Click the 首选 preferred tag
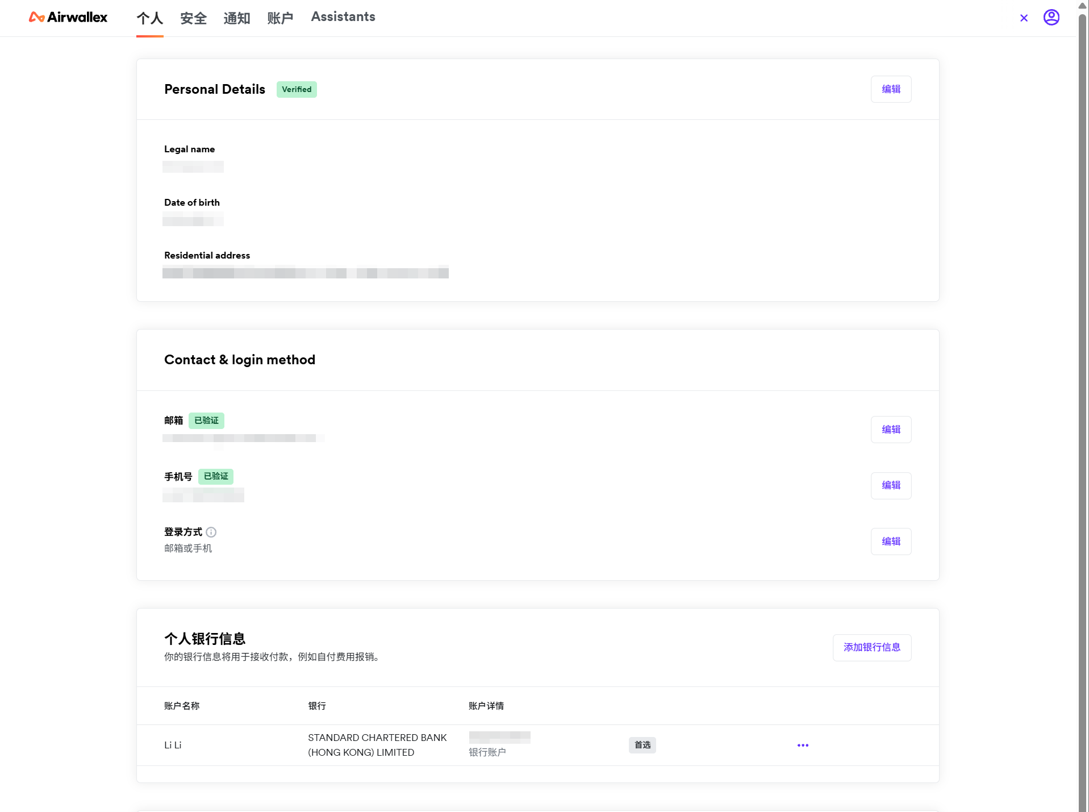 coord(642,745)
